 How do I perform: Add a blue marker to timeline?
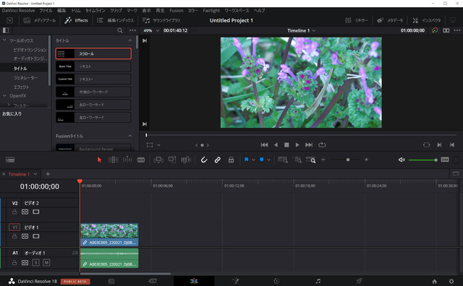(x=262, y=160)
